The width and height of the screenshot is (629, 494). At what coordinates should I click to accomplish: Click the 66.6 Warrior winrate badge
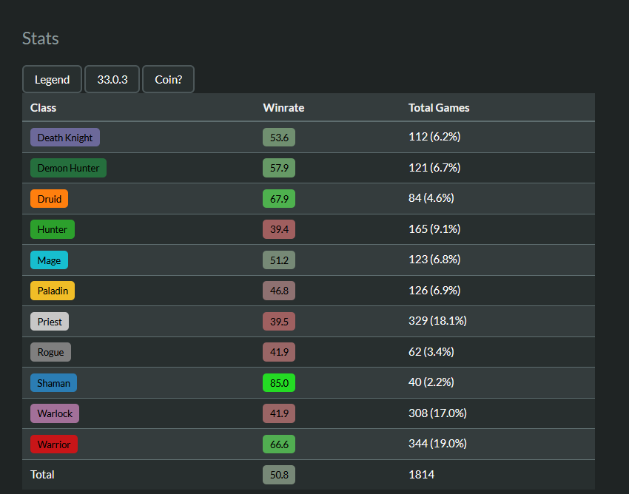pos(279,444)
